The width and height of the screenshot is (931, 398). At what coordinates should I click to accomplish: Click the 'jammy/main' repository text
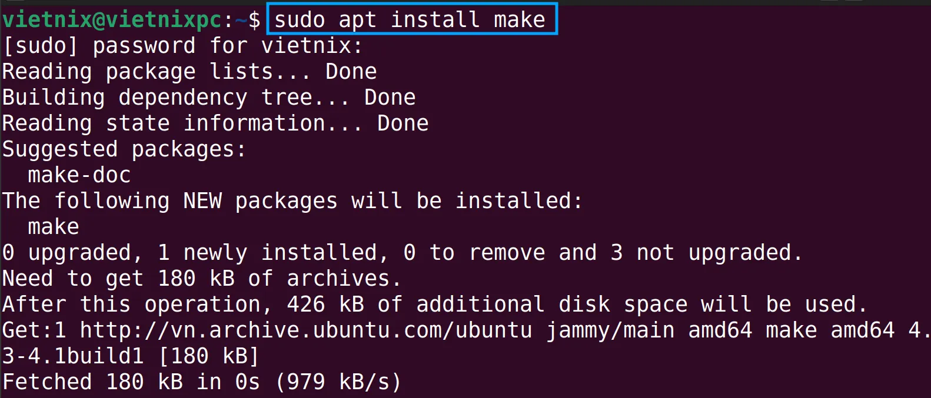click(610, 330)
